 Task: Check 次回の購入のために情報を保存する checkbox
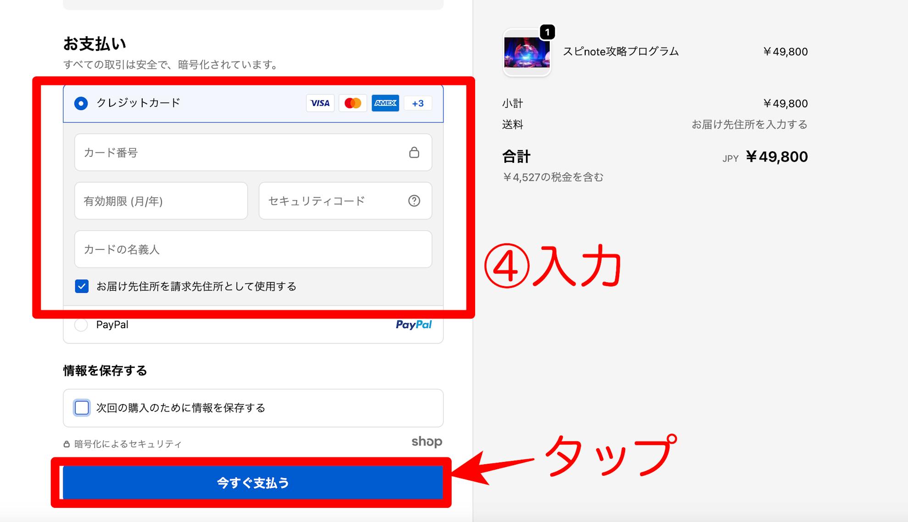[x=82, y=407]
